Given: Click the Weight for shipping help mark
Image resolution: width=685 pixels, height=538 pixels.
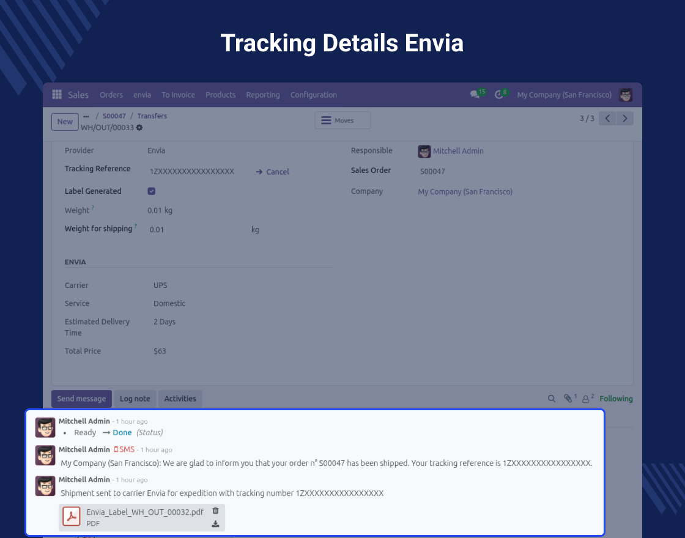Looking at the screenshot, I should point(135,226).
